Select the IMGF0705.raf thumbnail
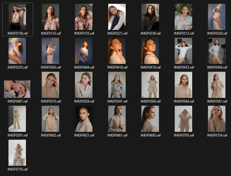231x176 pixels. pos(183,119)
